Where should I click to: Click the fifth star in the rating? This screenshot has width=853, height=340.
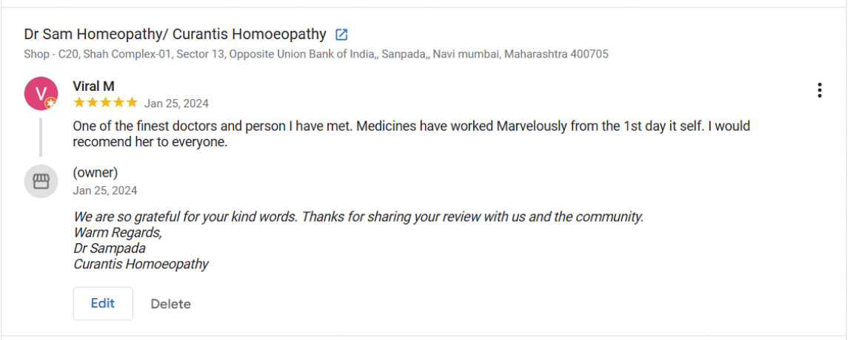click(x=132, y=103)
